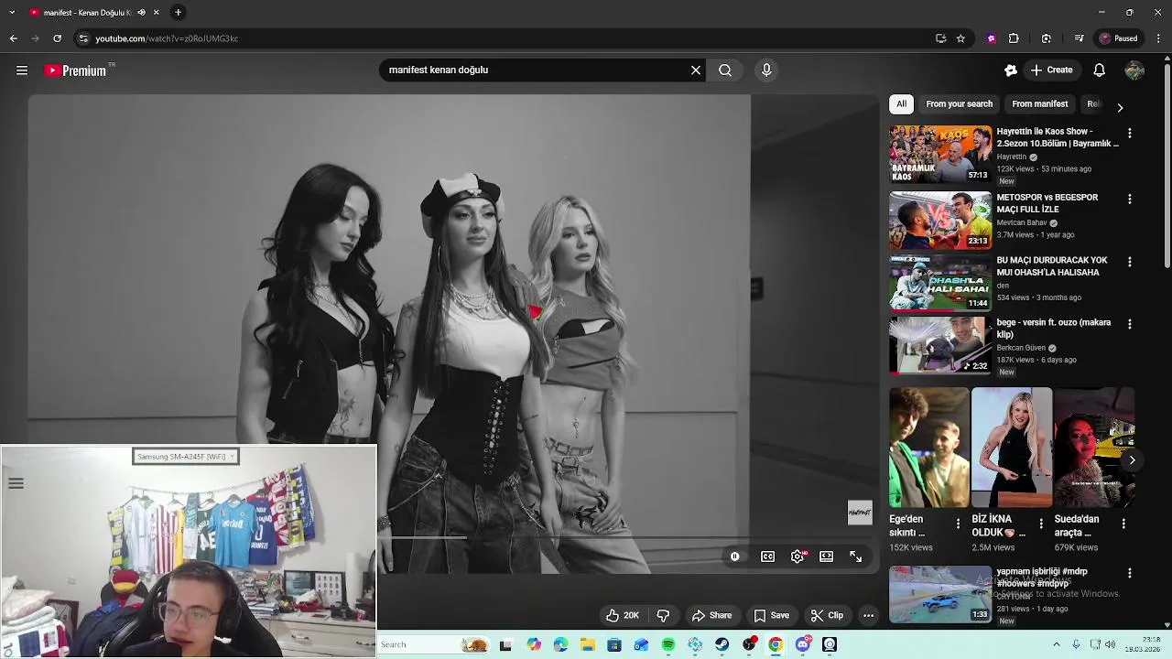Open more actions ellipsis below video

[869, 615]
